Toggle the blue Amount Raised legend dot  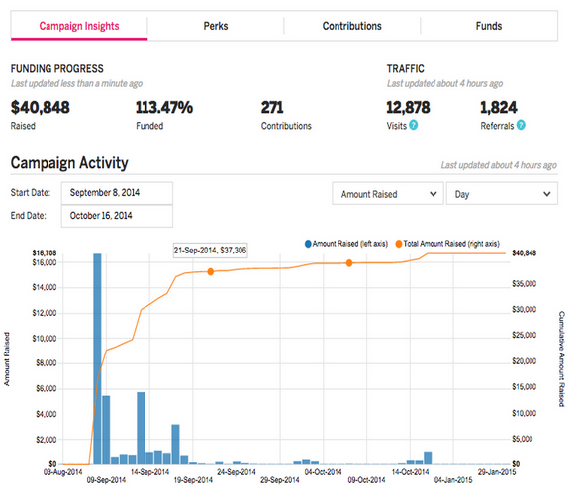(x=308, y=244)
